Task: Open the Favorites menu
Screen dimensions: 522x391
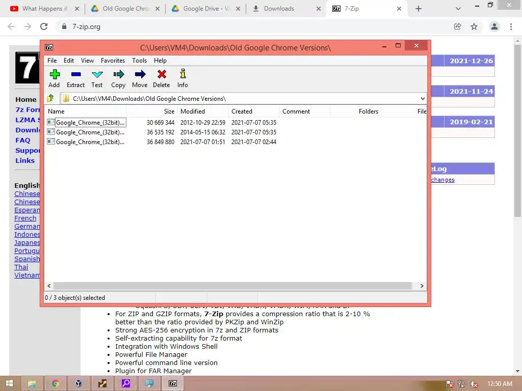Action: pos(113,61)
